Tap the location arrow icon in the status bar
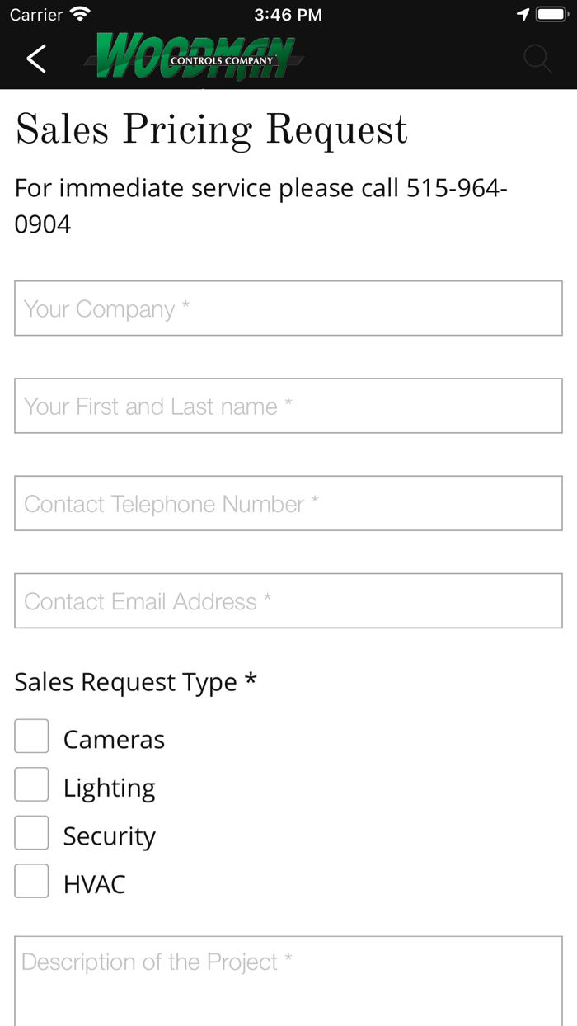The image size is (577, 1026). coord(525,13)
